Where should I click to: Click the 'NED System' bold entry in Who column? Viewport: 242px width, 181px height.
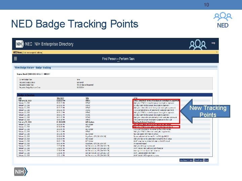pos(90,122)
